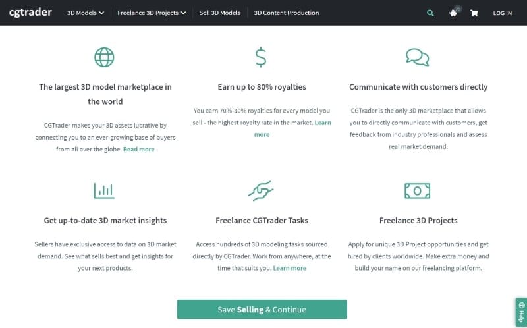Viewport: 527px width, 328px height.
Task: Follow the Read more link about marketplace
Action: pyautogui.click(x=139, y=150)
